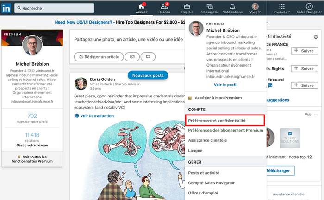Viewport: 324px width, 200px height.
Task: Click footer Assistance clientèle link
Action: [x=288, y=194]
